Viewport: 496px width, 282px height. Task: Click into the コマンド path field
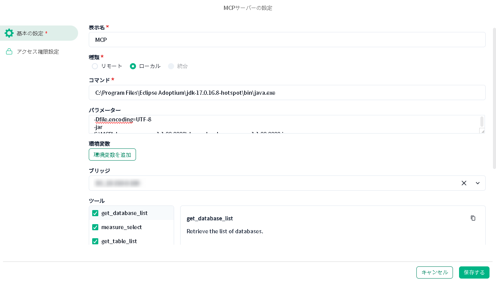pyautogui.click(x=287, y=92)
